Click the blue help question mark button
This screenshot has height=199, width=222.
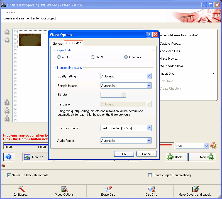pyautogui.click(x=9, y=157)
